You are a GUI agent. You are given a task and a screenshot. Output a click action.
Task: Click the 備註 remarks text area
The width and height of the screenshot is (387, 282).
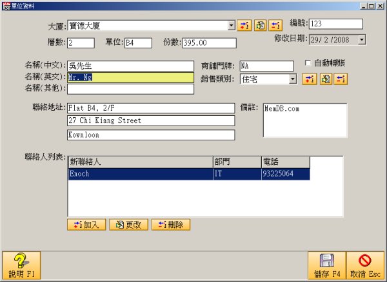pos(305,120)
